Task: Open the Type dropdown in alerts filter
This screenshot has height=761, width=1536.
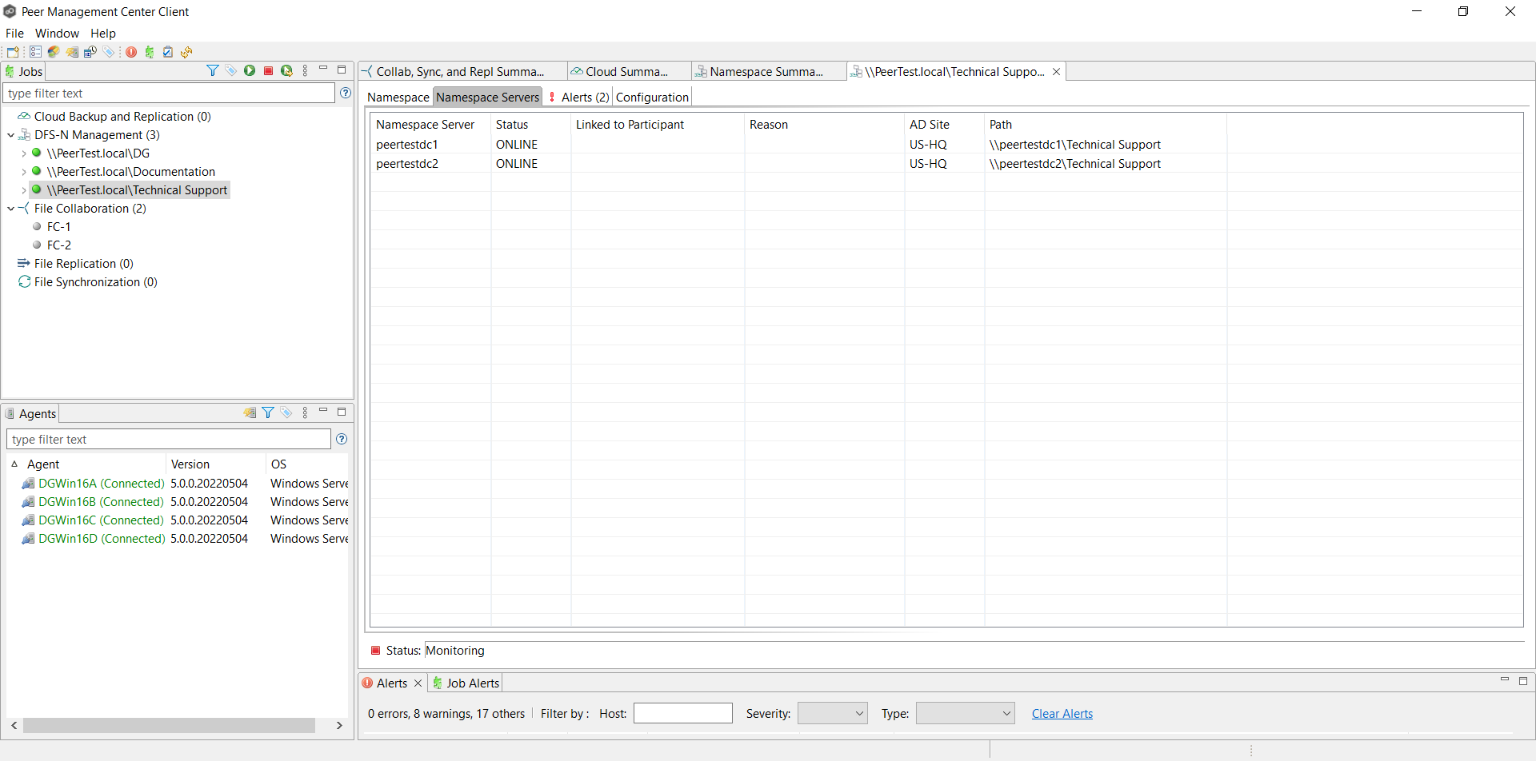Action: click(x=966, y=713)
